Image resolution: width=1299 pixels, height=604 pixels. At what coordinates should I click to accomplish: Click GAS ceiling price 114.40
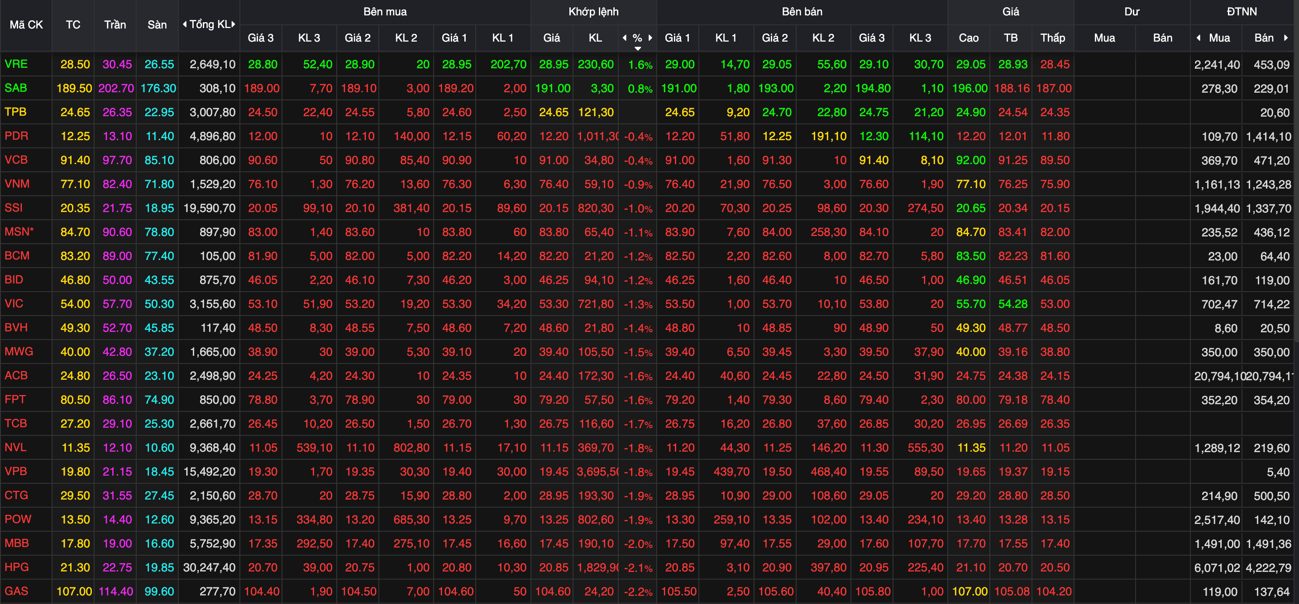coord(116,591)
